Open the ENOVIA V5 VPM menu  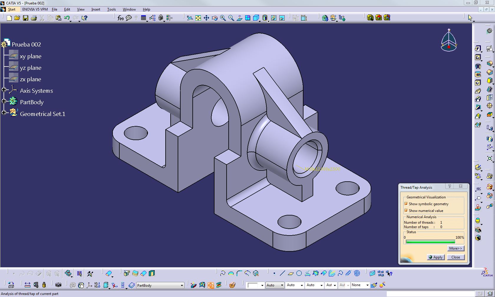[35, 9]
